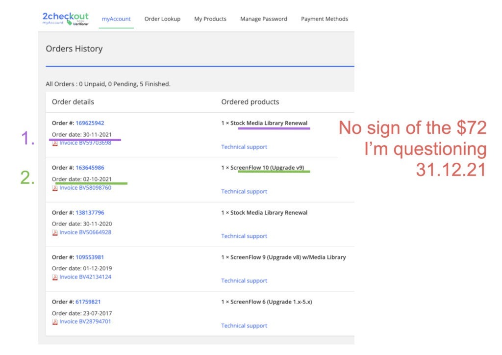The height and width of the screenshot is (355, 502).
Task: Open Technical support for ScreenFlow 6 order
Action: pyautogui.click(x=244, y=326)
